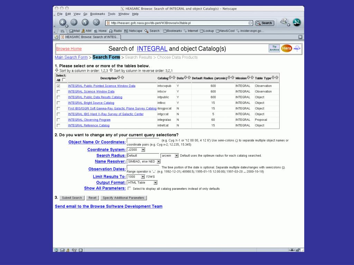
Task: Check the INTEGRAL Public Data Results Catalog row
Action: [x=58, y=97]
